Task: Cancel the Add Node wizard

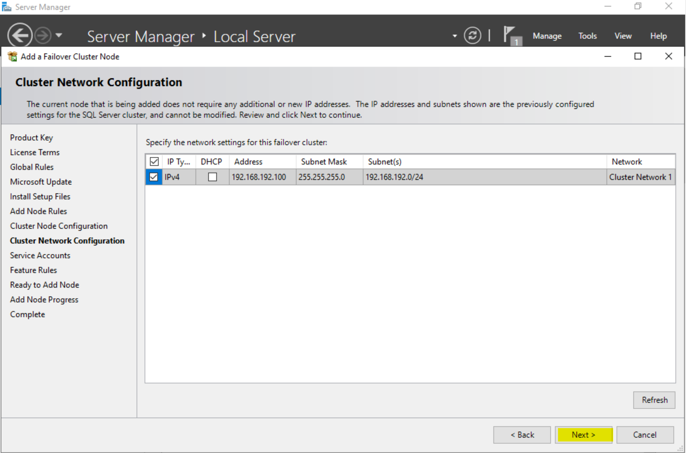Action: tap(645, 435)
